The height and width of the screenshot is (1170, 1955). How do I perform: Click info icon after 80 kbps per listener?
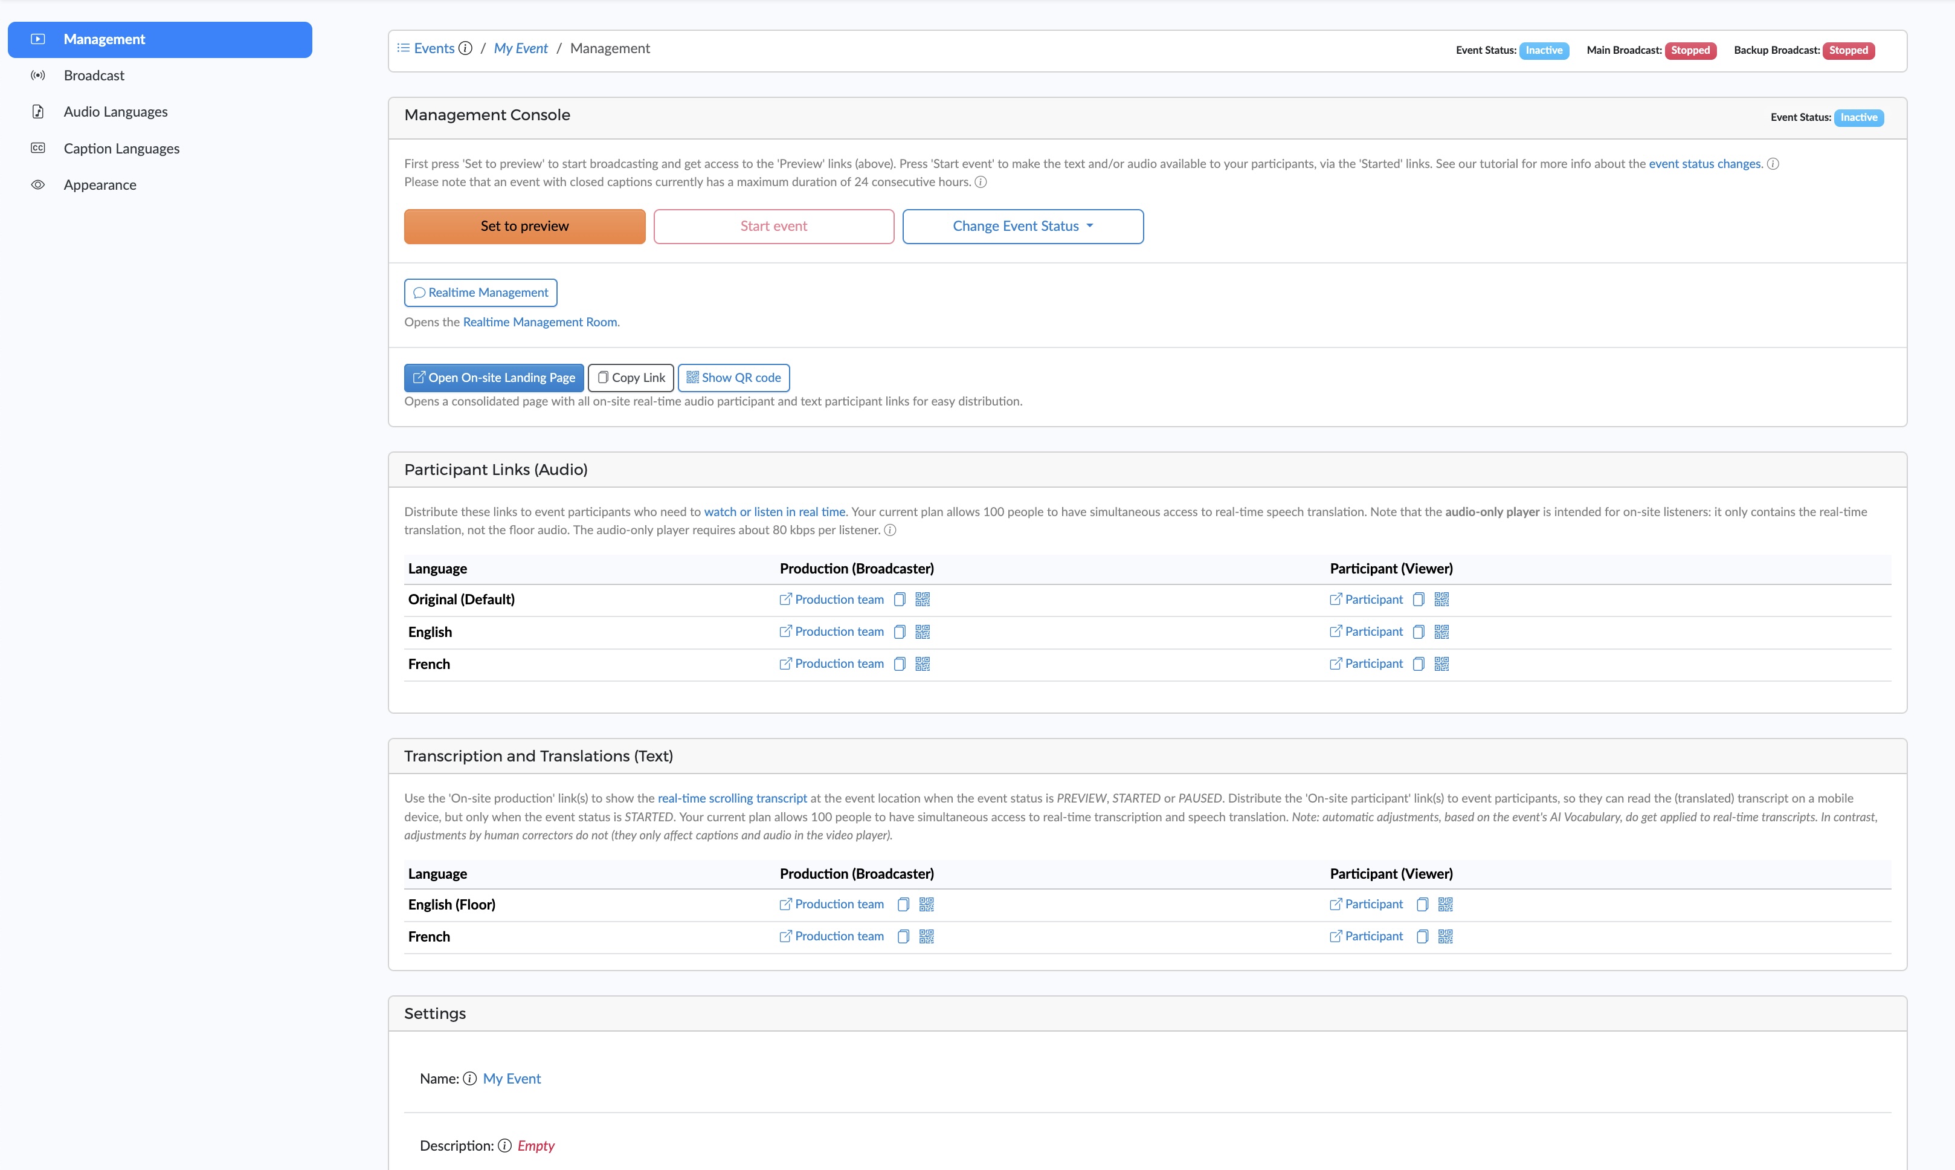(891, 531)
